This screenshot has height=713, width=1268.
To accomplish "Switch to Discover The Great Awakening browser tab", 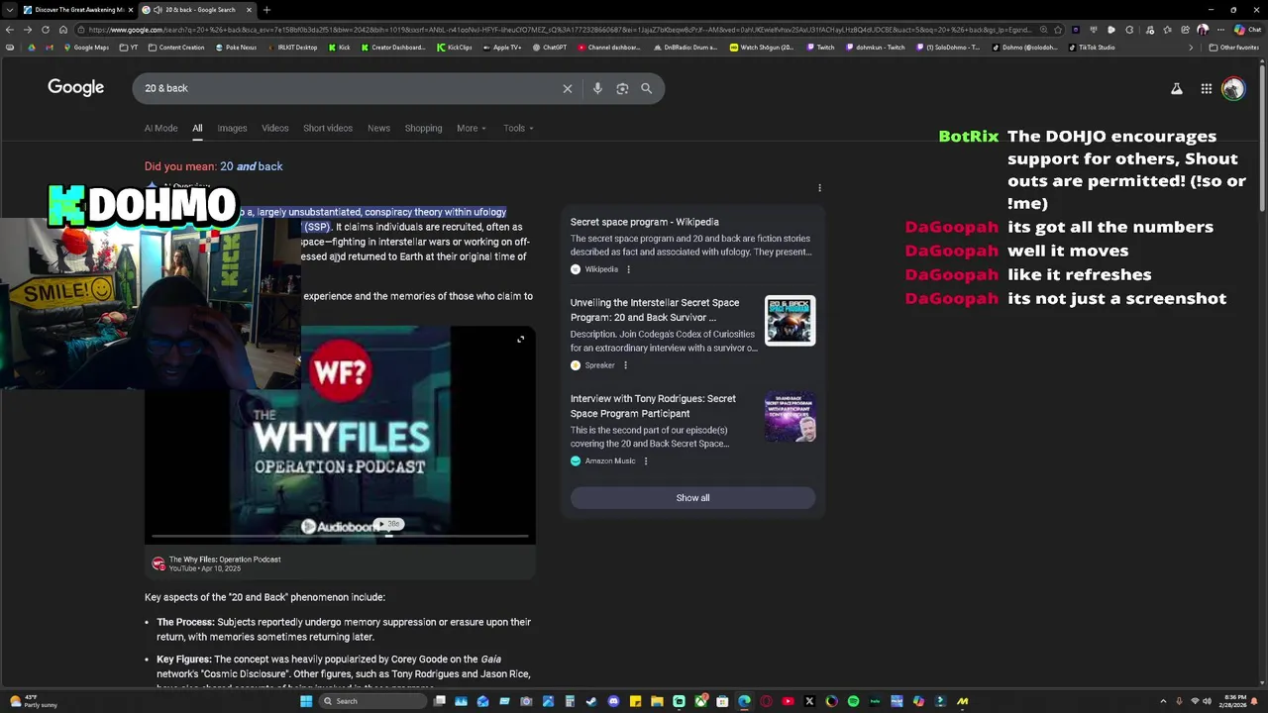I will click(x=75, y=10).
